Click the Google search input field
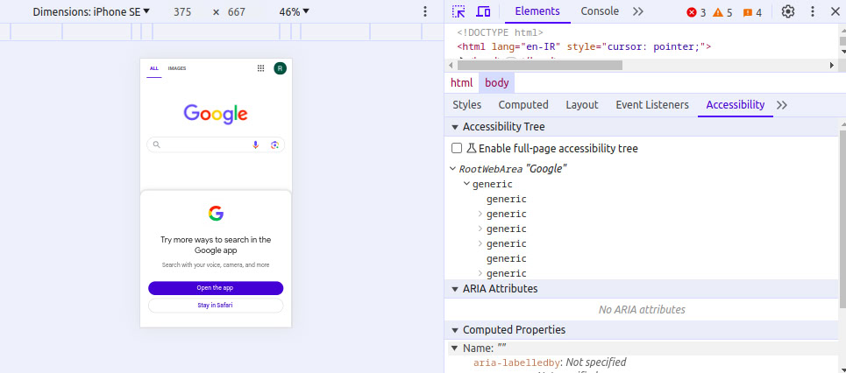The image size is (846, 373). pos(216,144)
